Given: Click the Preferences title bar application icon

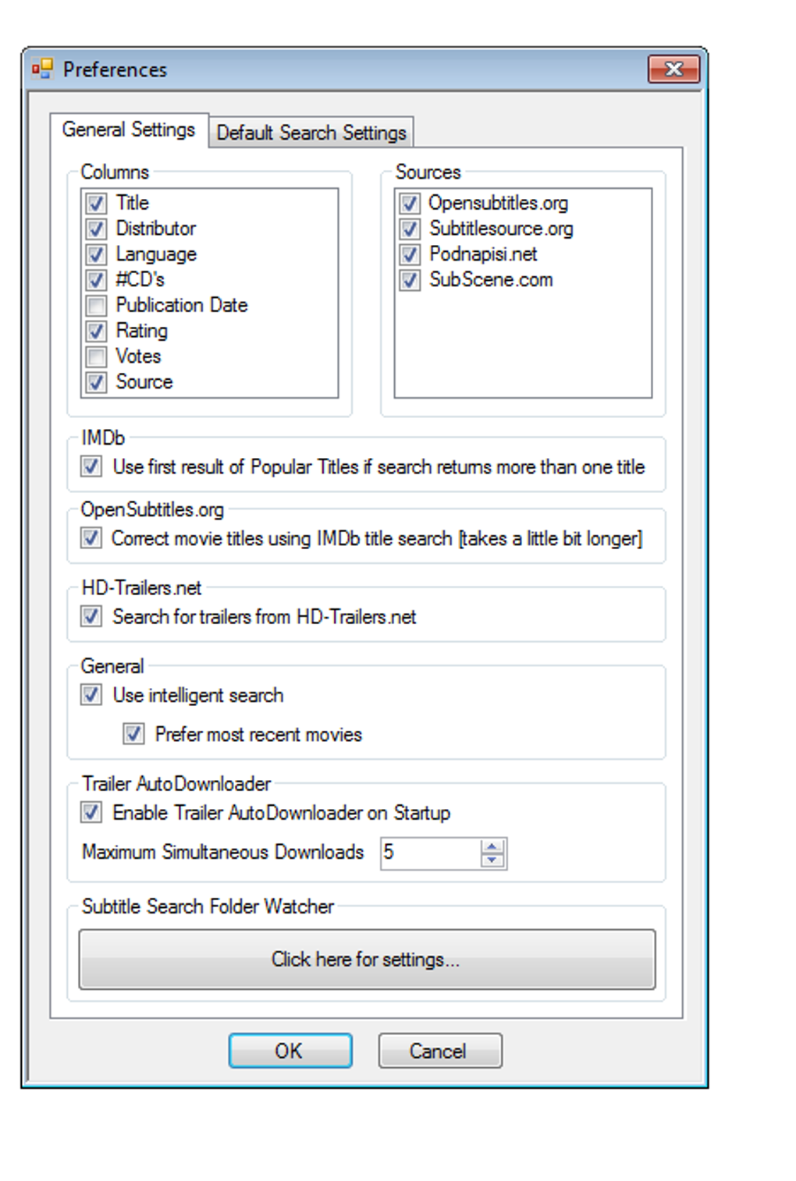Looking at the screenshot, I should (41, 69).
